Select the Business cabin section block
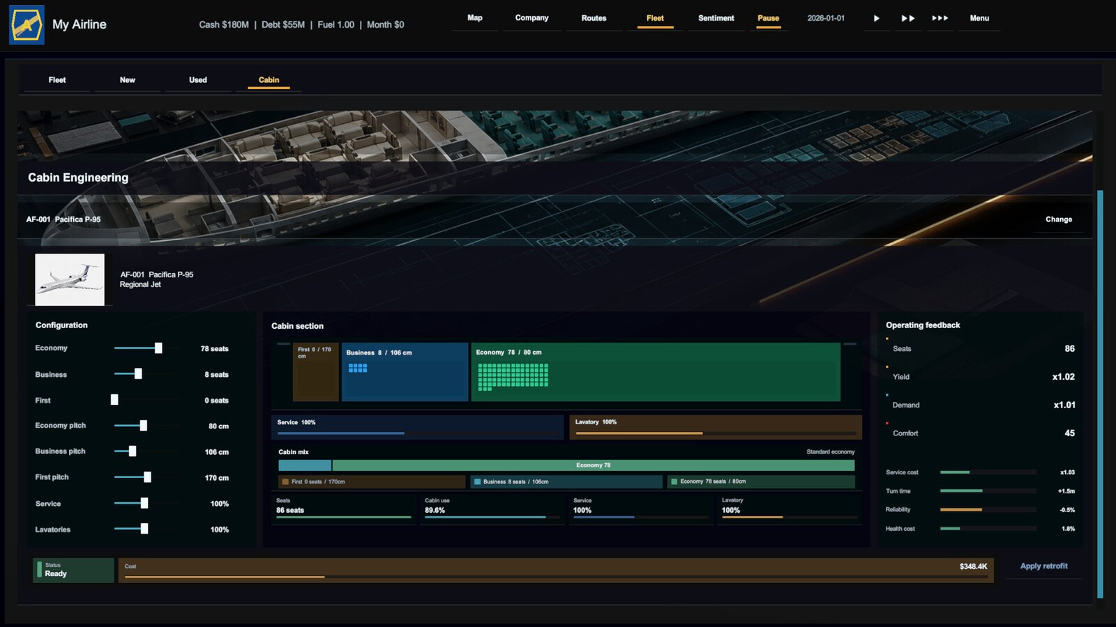Screen dimensions: 1116x627 (x=405, y=372)
